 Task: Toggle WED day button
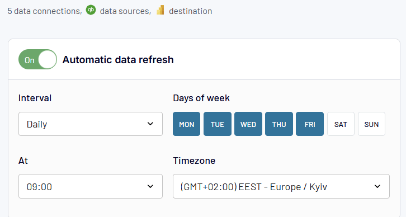pos(248,124)
